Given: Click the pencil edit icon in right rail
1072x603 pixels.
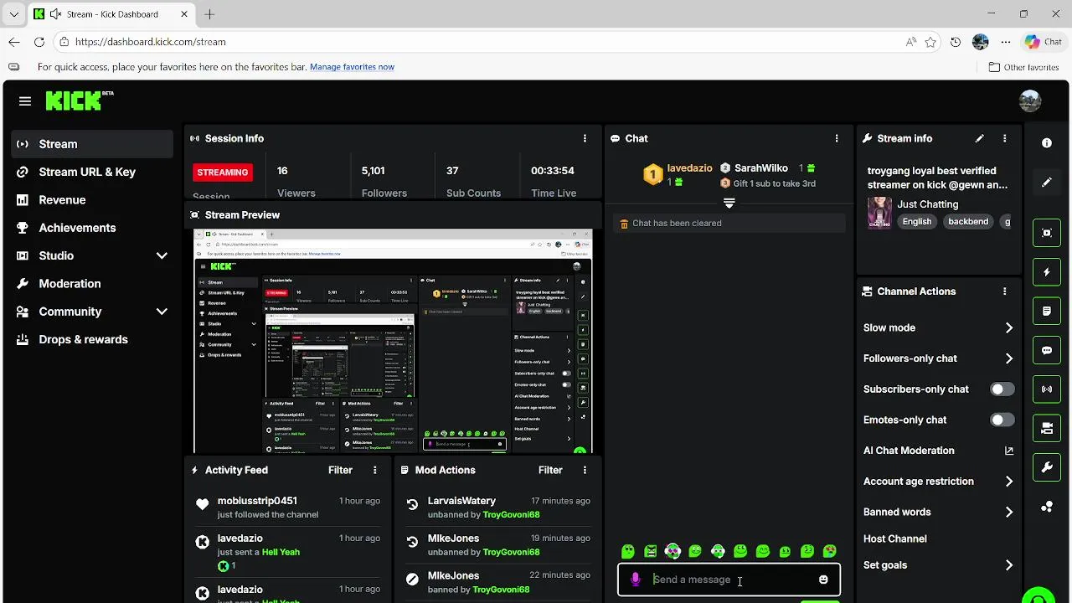Looking at the screenshot, I should [1047, 183].
